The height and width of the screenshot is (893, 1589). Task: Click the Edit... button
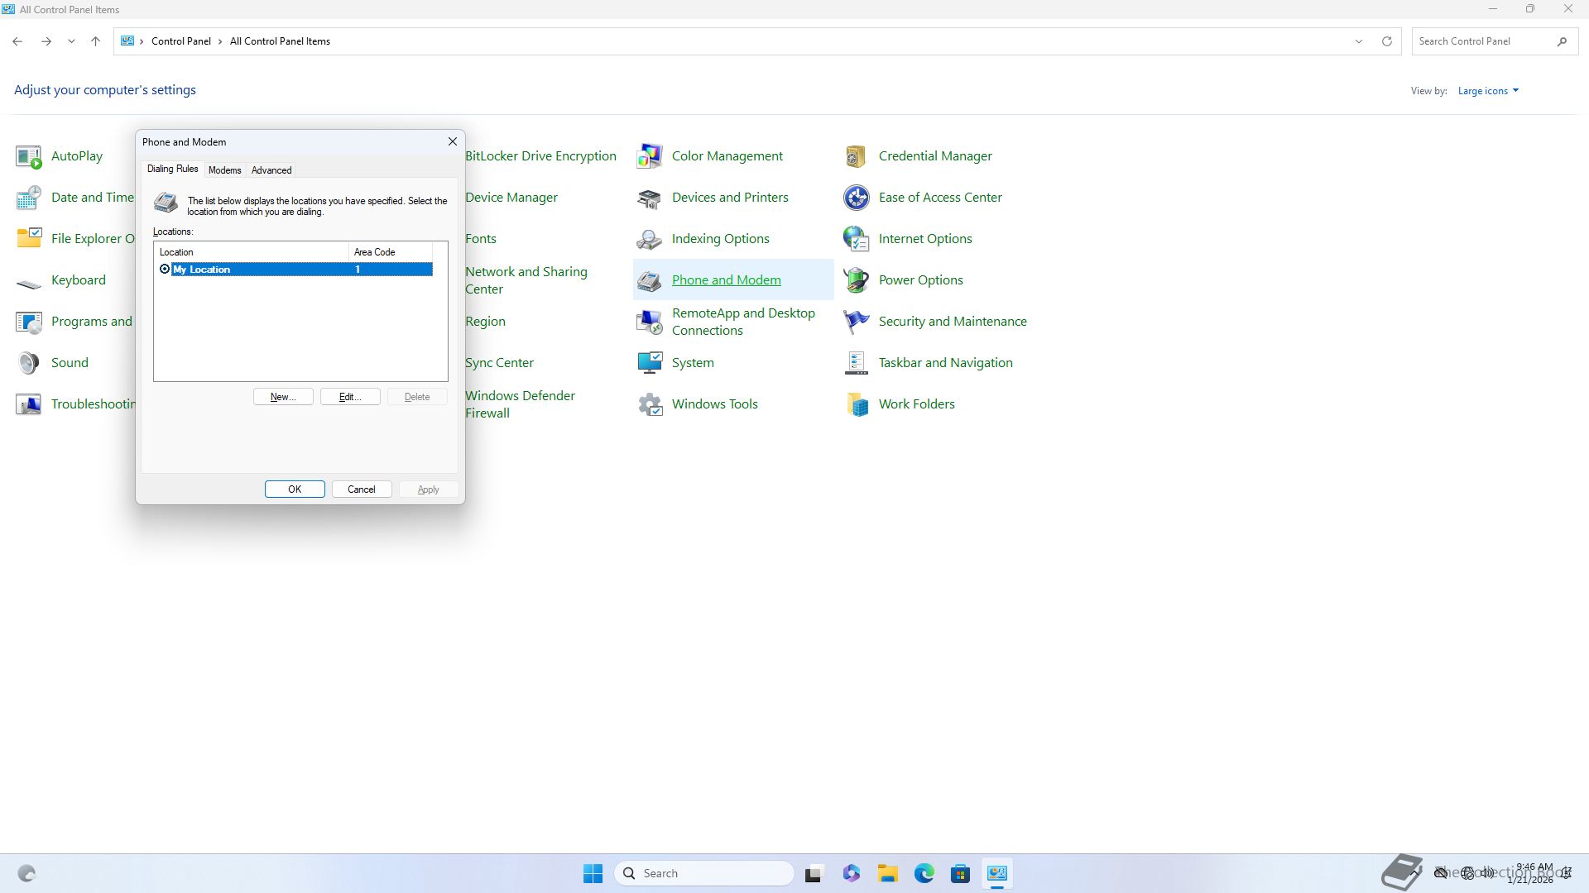(x=350, y=397)
